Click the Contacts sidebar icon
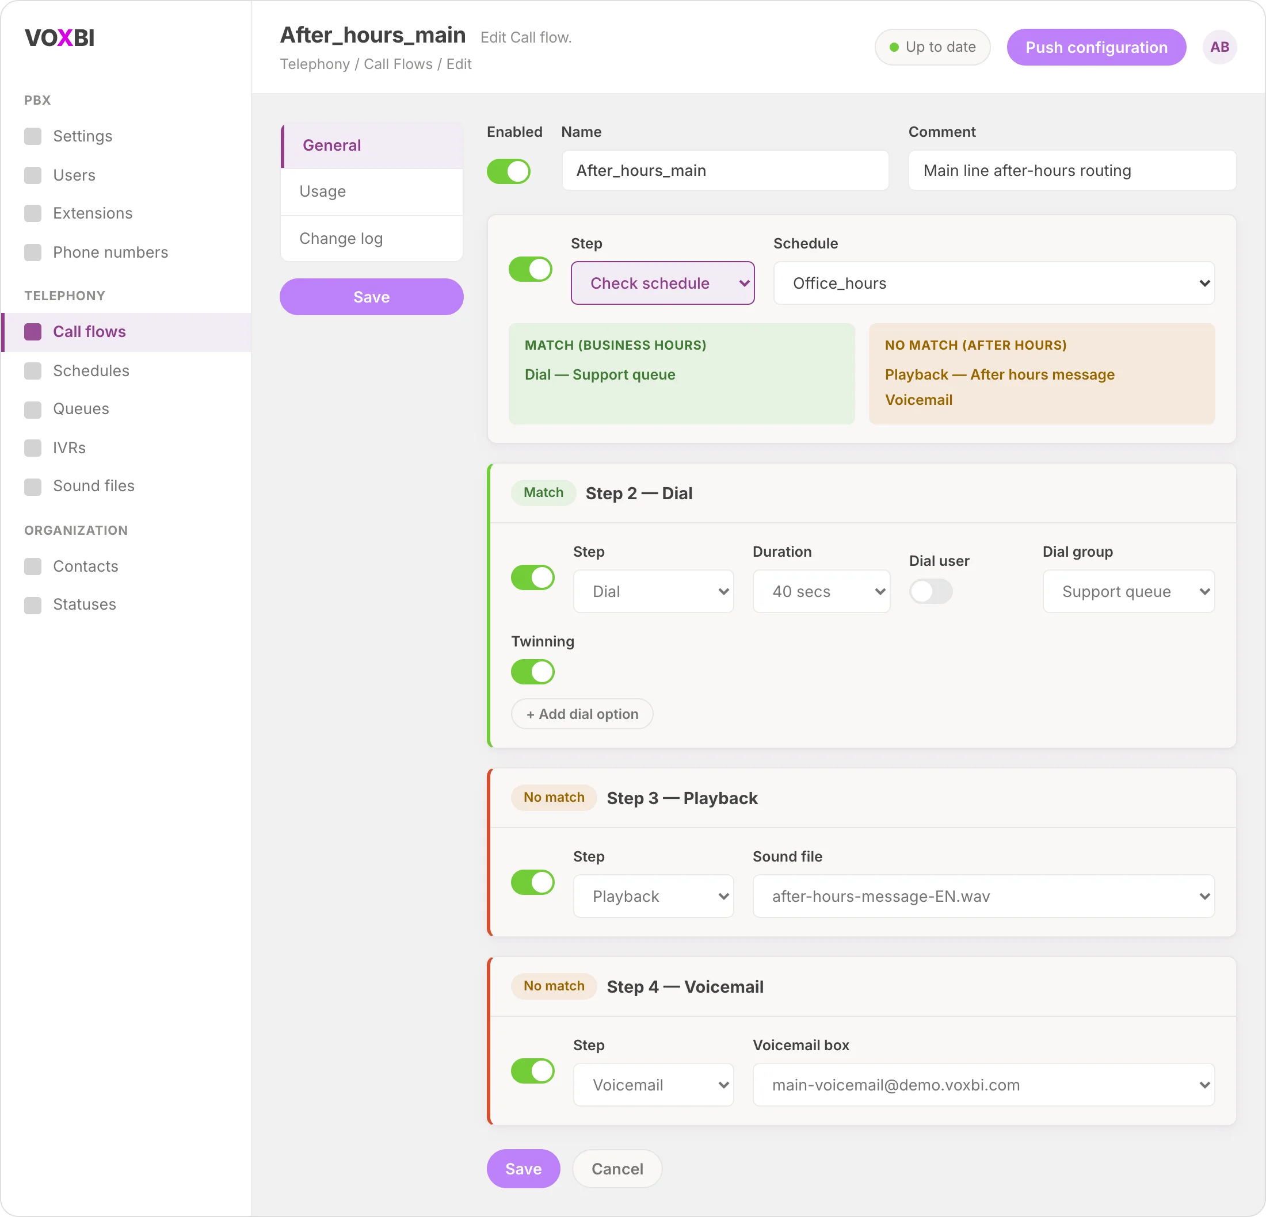1266x1217 pixels. (x=33, y=566)
